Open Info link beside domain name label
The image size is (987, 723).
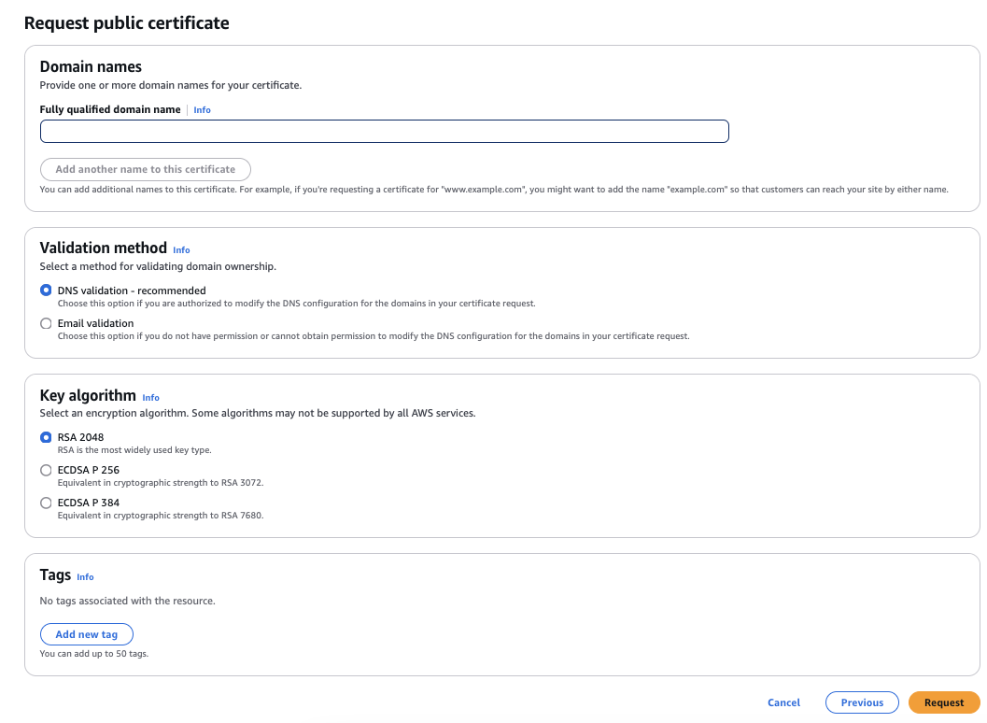[202, 109]
